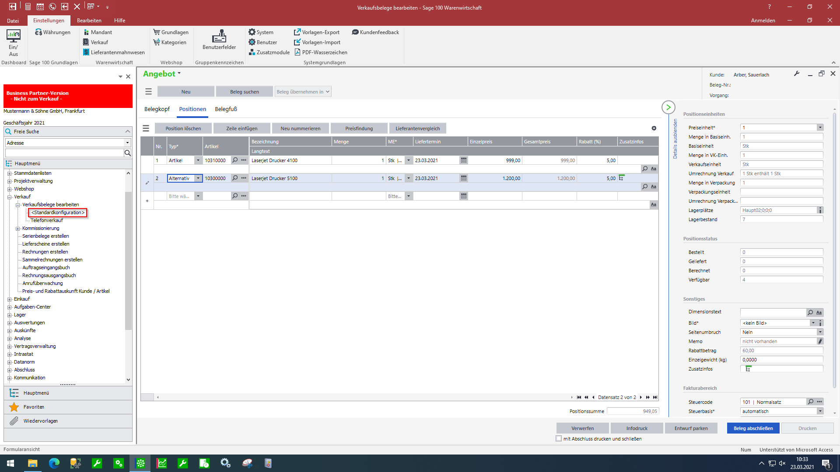
Task: Open positions table hamburger menu
Action: click(x=146, y=128)
